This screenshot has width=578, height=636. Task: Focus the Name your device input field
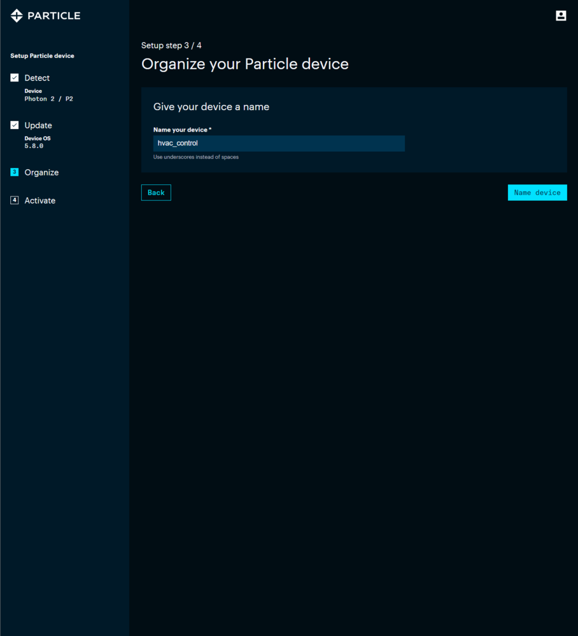click(279, 143)
